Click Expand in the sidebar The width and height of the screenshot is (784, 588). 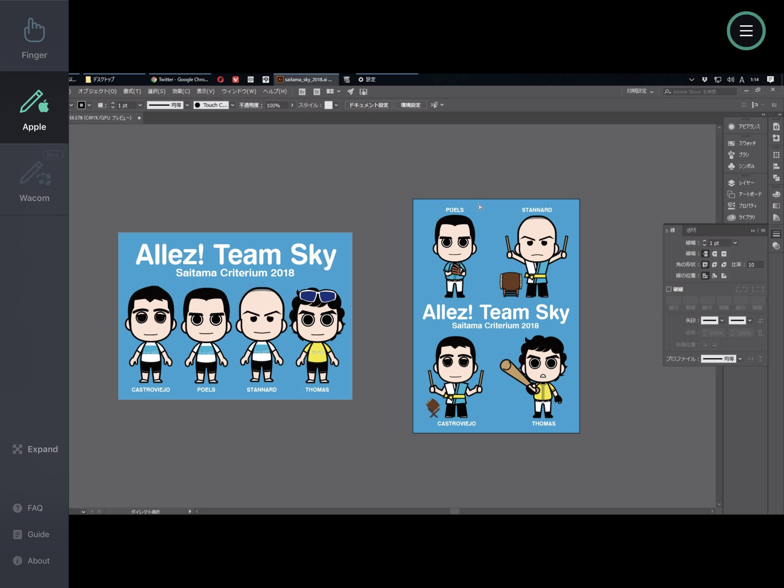tap(35, 449)
